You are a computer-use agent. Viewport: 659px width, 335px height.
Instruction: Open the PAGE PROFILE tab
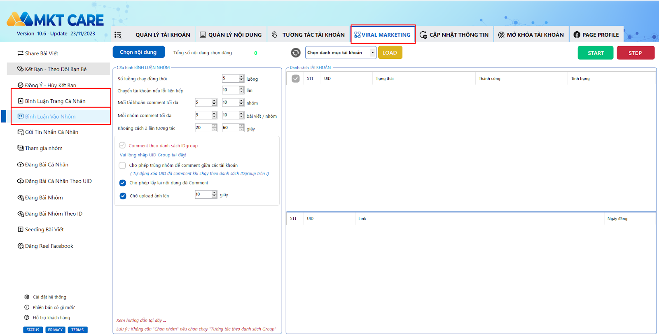pyautogui.click(x=596, y=35)
